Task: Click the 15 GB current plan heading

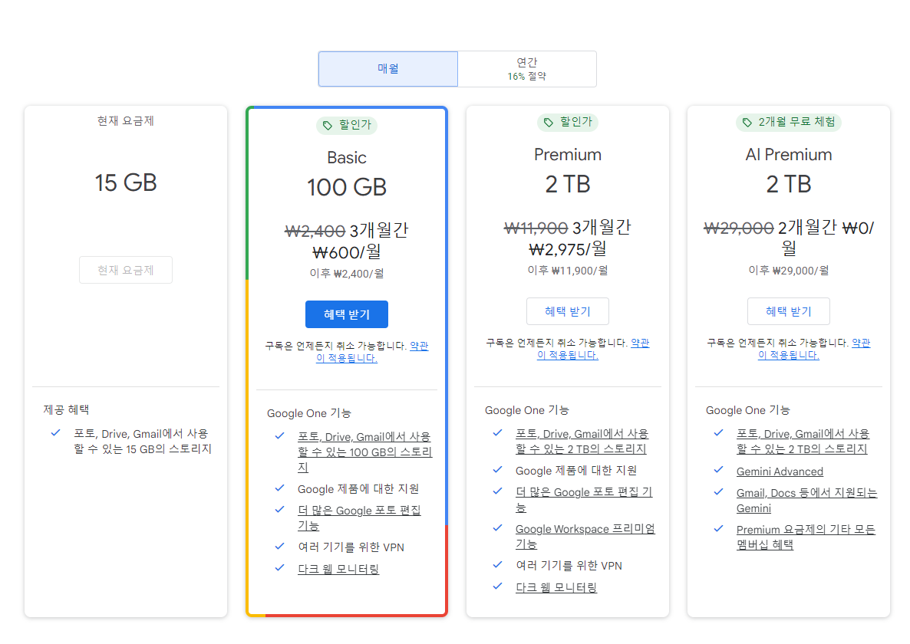Action: 126,182
